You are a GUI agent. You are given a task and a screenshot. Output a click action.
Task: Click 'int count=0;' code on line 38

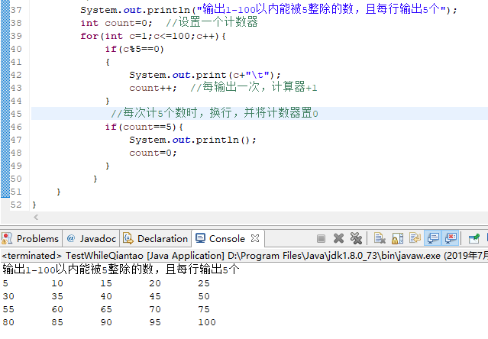tap(116, 23)
